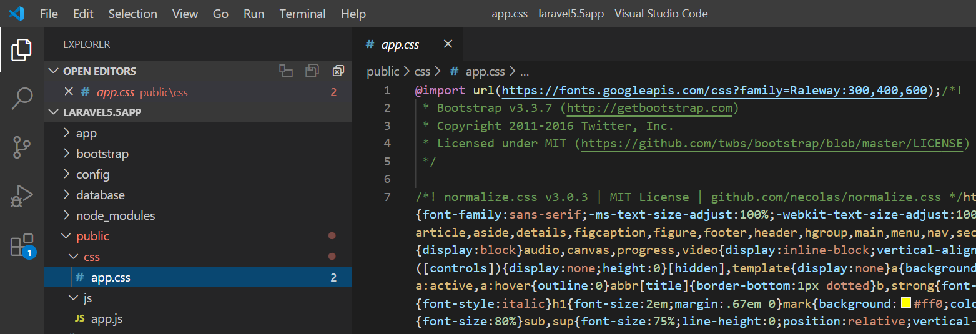Click the '...' breadcrumb segment
Viewport: 976px width, 334px height.
525,72
